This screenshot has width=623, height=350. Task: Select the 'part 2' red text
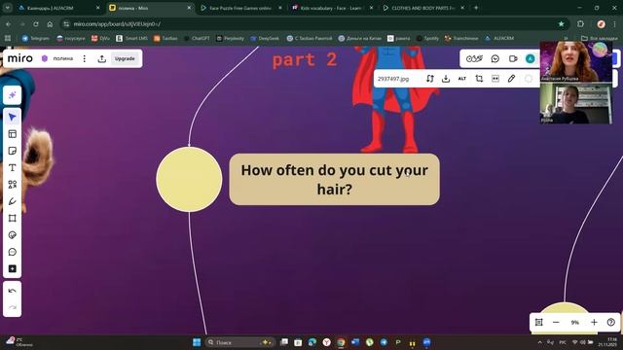(x=305, y=60)
